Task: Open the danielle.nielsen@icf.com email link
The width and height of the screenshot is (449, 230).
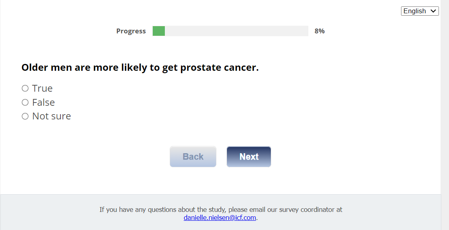Action: click(220, 218)
